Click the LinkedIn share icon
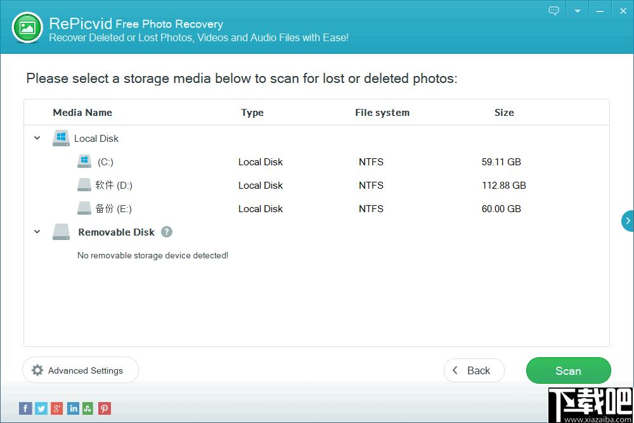The image size is (634, 423). tap(73, 408)
